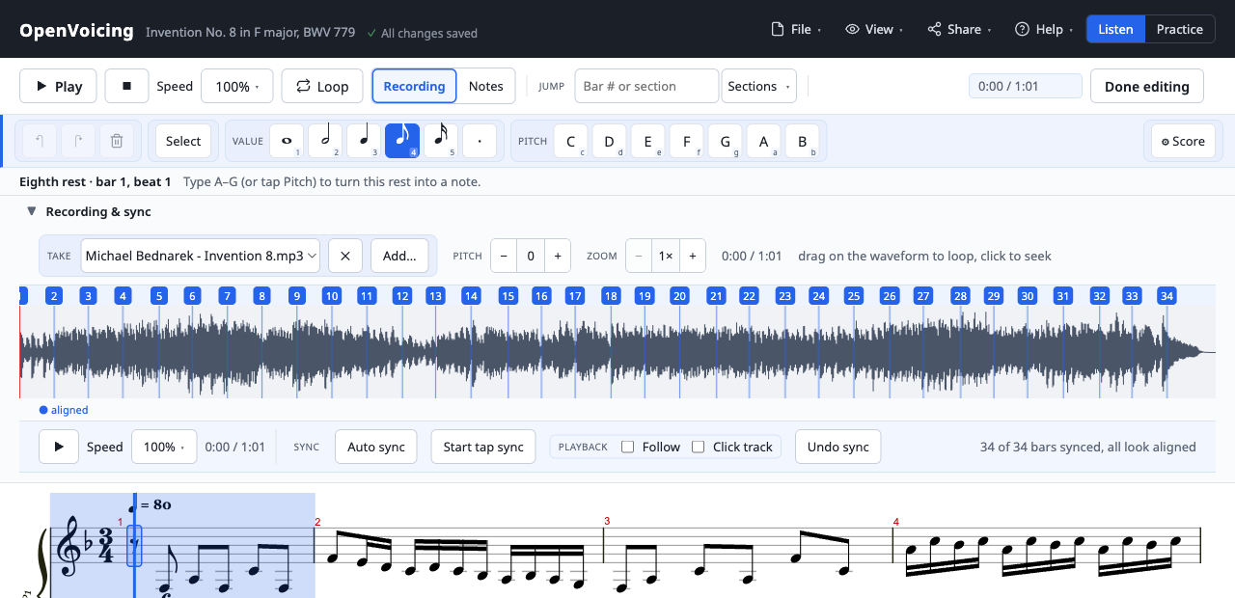1235x598 pixels.
Task: Click the Stop square button
Action: coord(126,86)
